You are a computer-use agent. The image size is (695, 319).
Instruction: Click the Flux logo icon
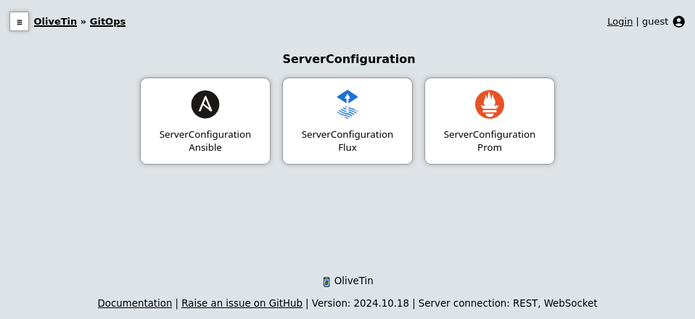tap(347, 104)
